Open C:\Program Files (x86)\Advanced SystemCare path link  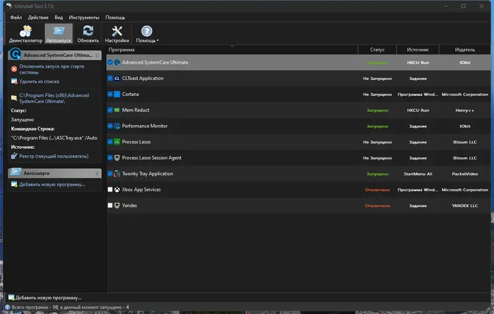[54, 98]
